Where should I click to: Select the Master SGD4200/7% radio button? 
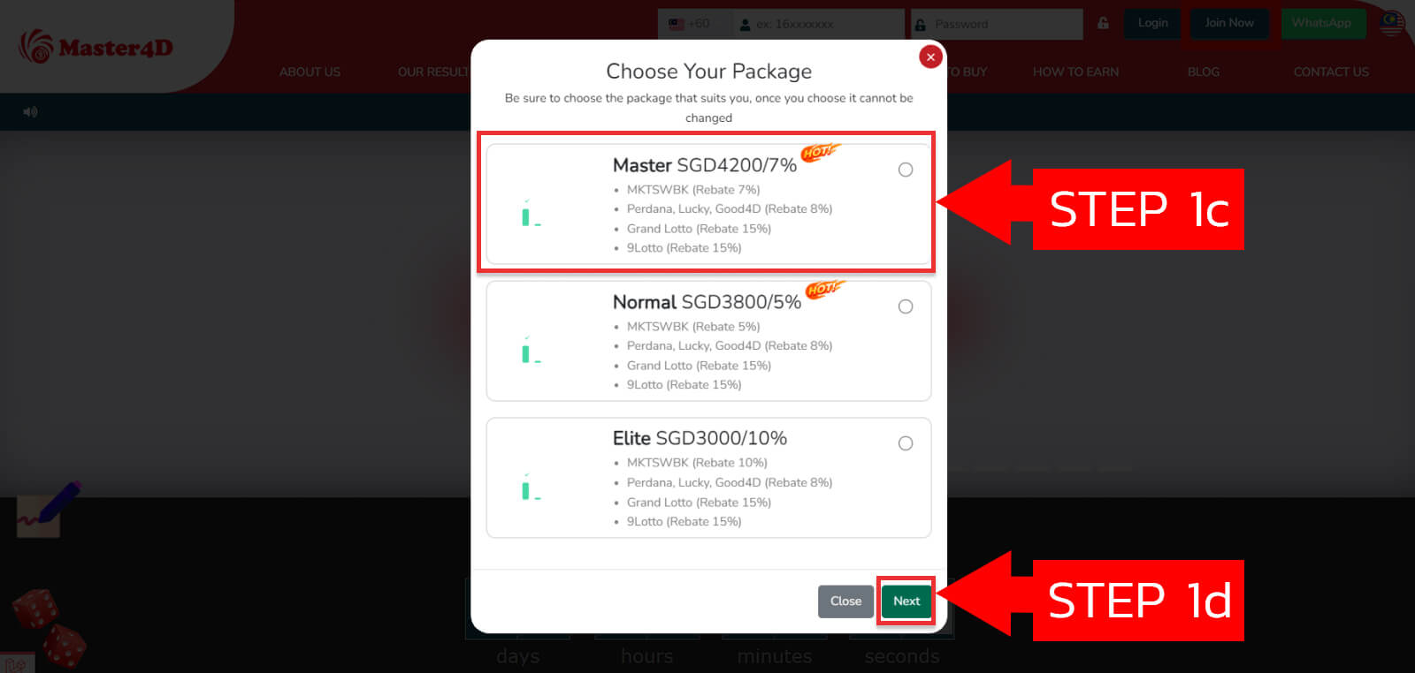tap(906, 170)
